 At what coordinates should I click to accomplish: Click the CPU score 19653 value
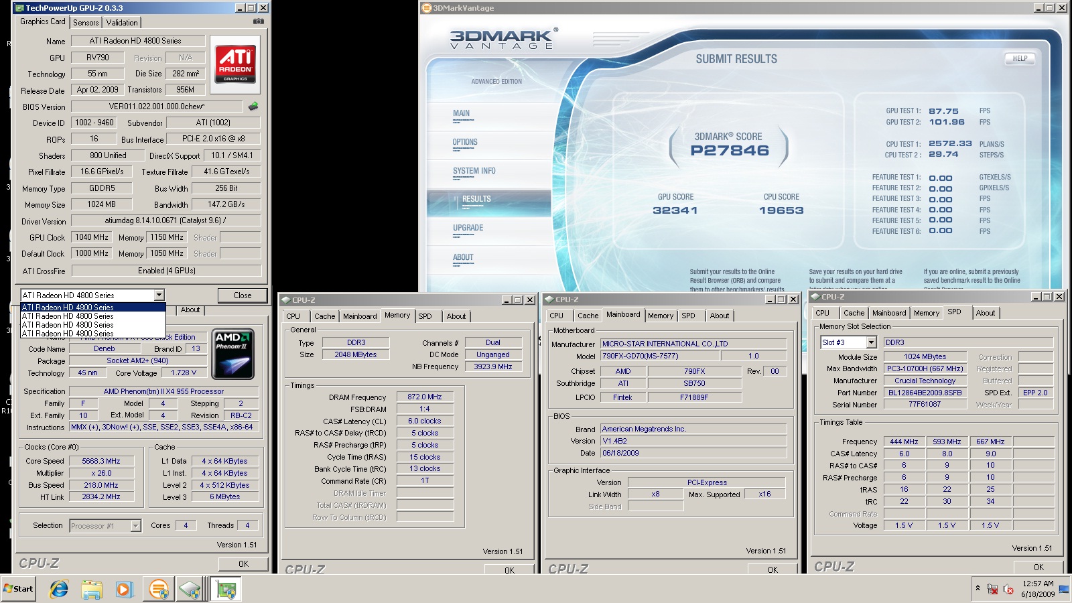(x=781, y=210)
